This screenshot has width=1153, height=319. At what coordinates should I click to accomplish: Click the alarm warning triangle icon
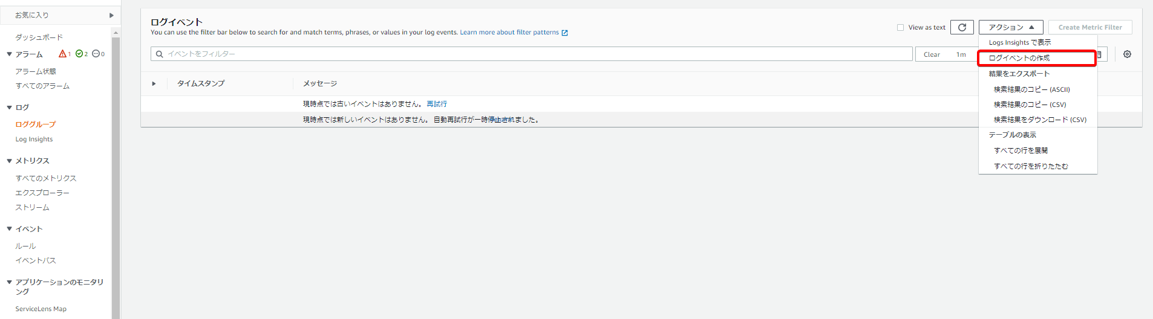point(62,54)
